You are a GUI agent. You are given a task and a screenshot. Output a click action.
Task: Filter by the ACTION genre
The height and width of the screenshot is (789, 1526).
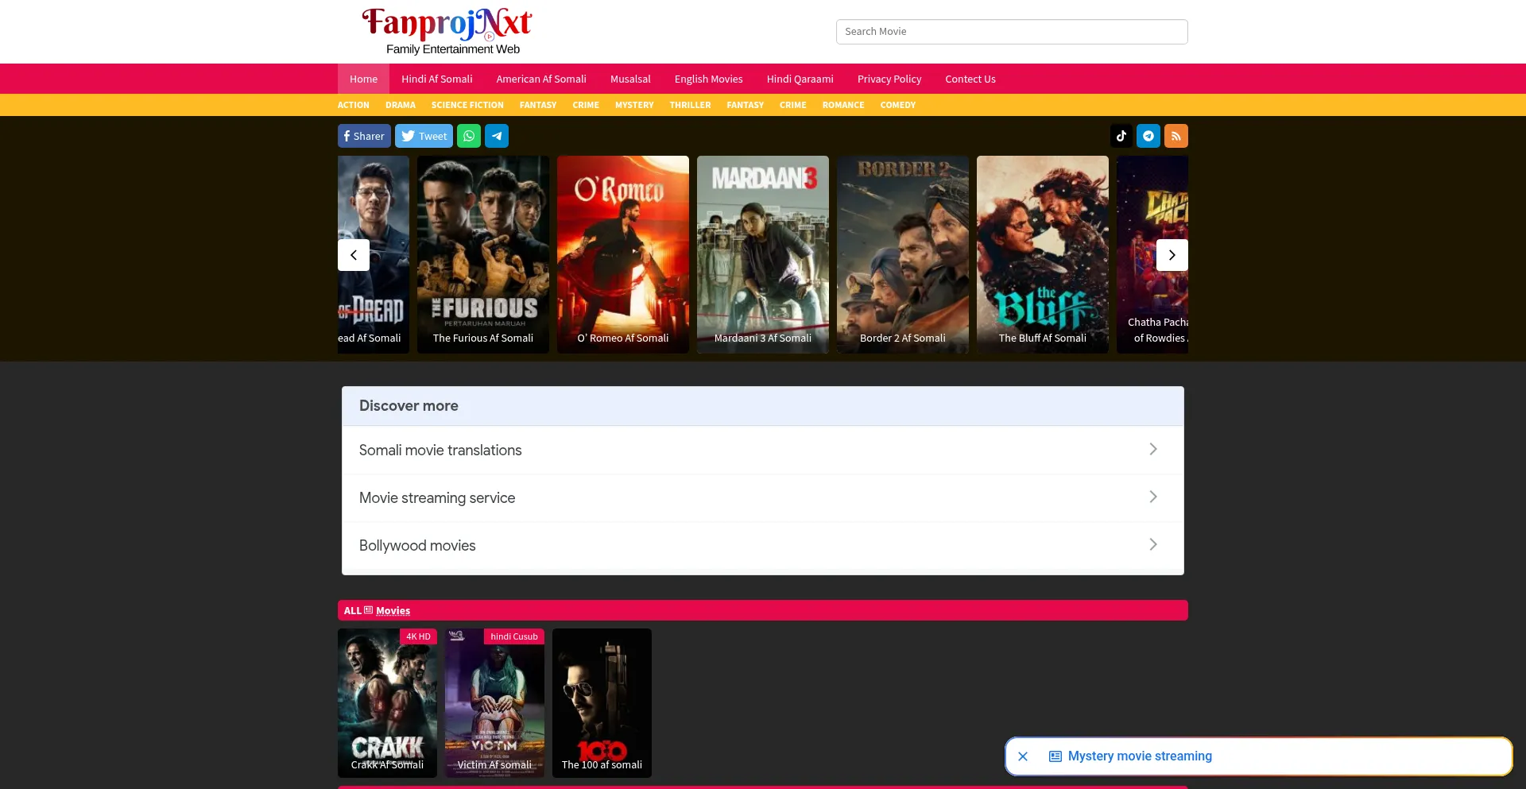point(353,105)
